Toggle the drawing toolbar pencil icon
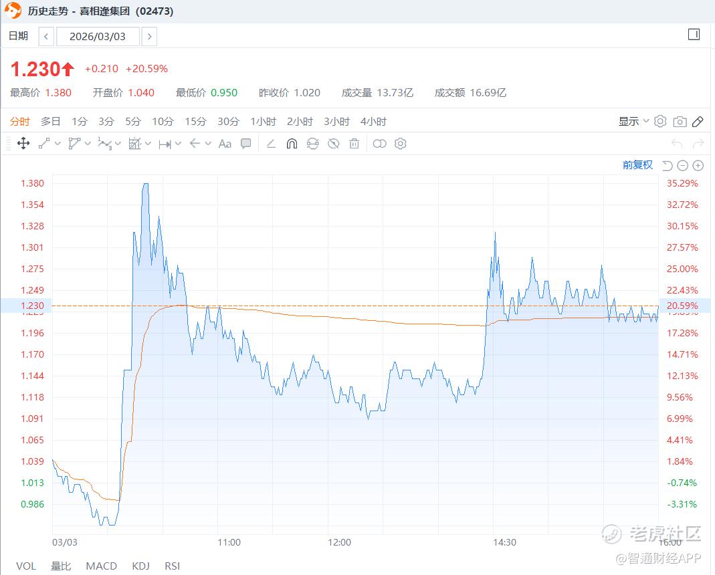 [x=698, y=121]
